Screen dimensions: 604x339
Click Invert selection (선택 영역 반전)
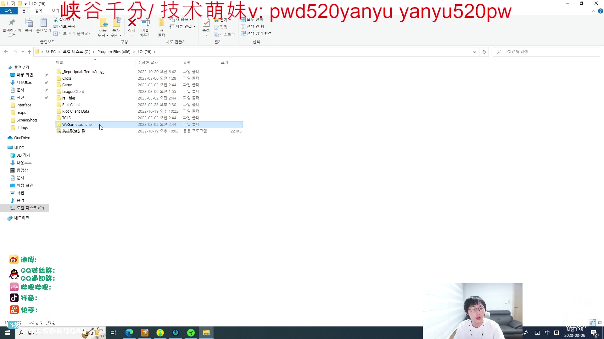point(256,33)
